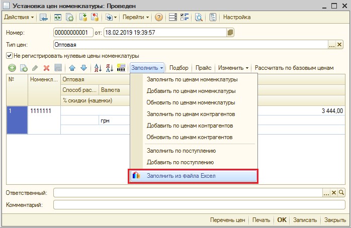Image resolution: width=351 pixels, height=228 pixels.
Task: Select 'Добавить по ценам номенклатуры'
Action: pos(191,91)
